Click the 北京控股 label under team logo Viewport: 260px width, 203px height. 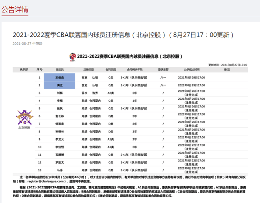24,128
